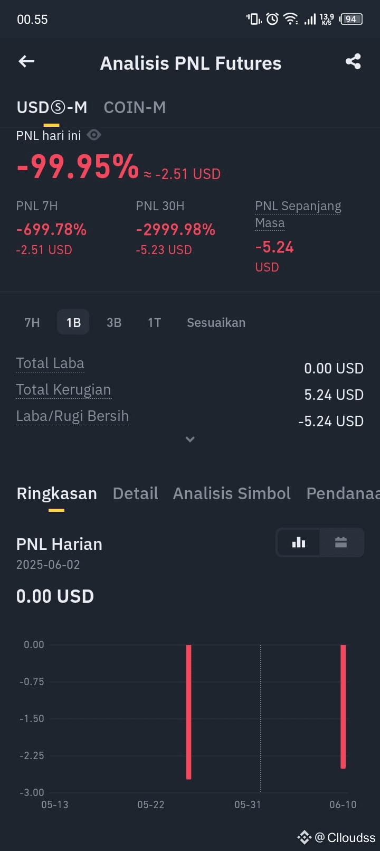Toggle PNL hari ini visibility eye
Screen dimensions: 380x851
(94, 135)
